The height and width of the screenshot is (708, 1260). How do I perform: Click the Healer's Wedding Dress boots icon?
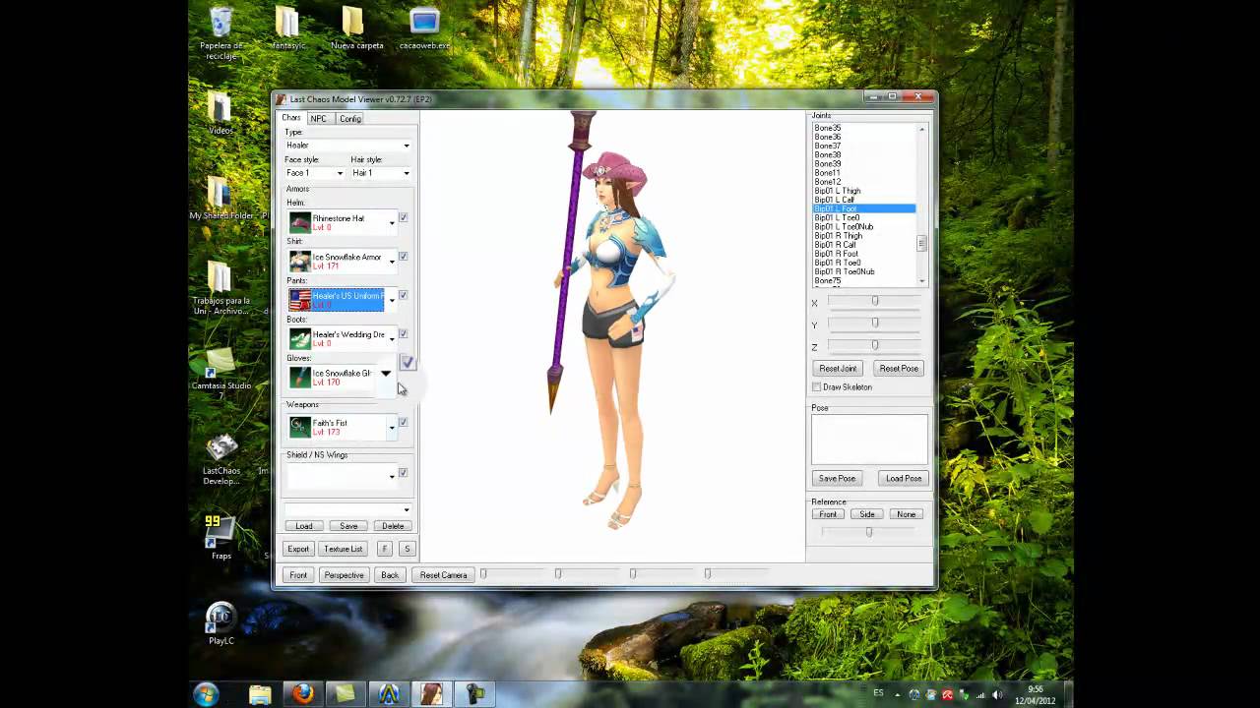click(300, 339)
